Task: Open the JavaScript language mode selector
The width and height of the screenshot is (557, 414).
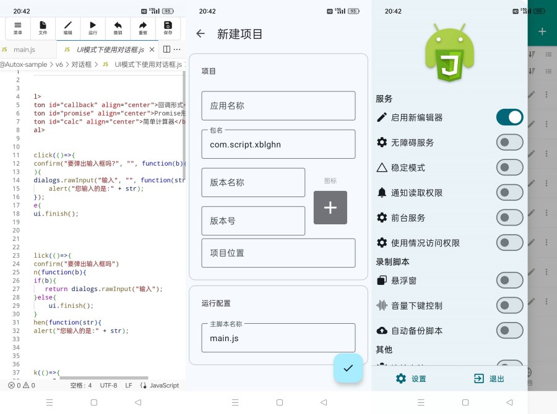Action: pyautogui.click(x=160, y=385)
